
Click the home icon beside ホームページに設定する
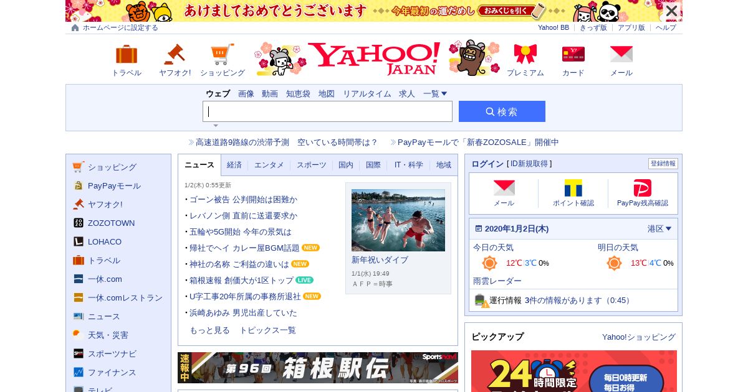coord(75,27)
